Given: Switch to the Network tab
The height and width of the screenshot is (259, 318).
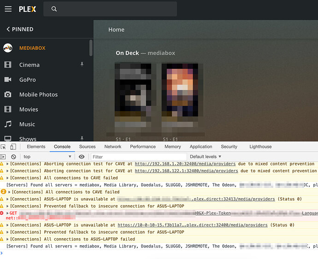Looking at the screenshot, I should (x=113, y=147).
